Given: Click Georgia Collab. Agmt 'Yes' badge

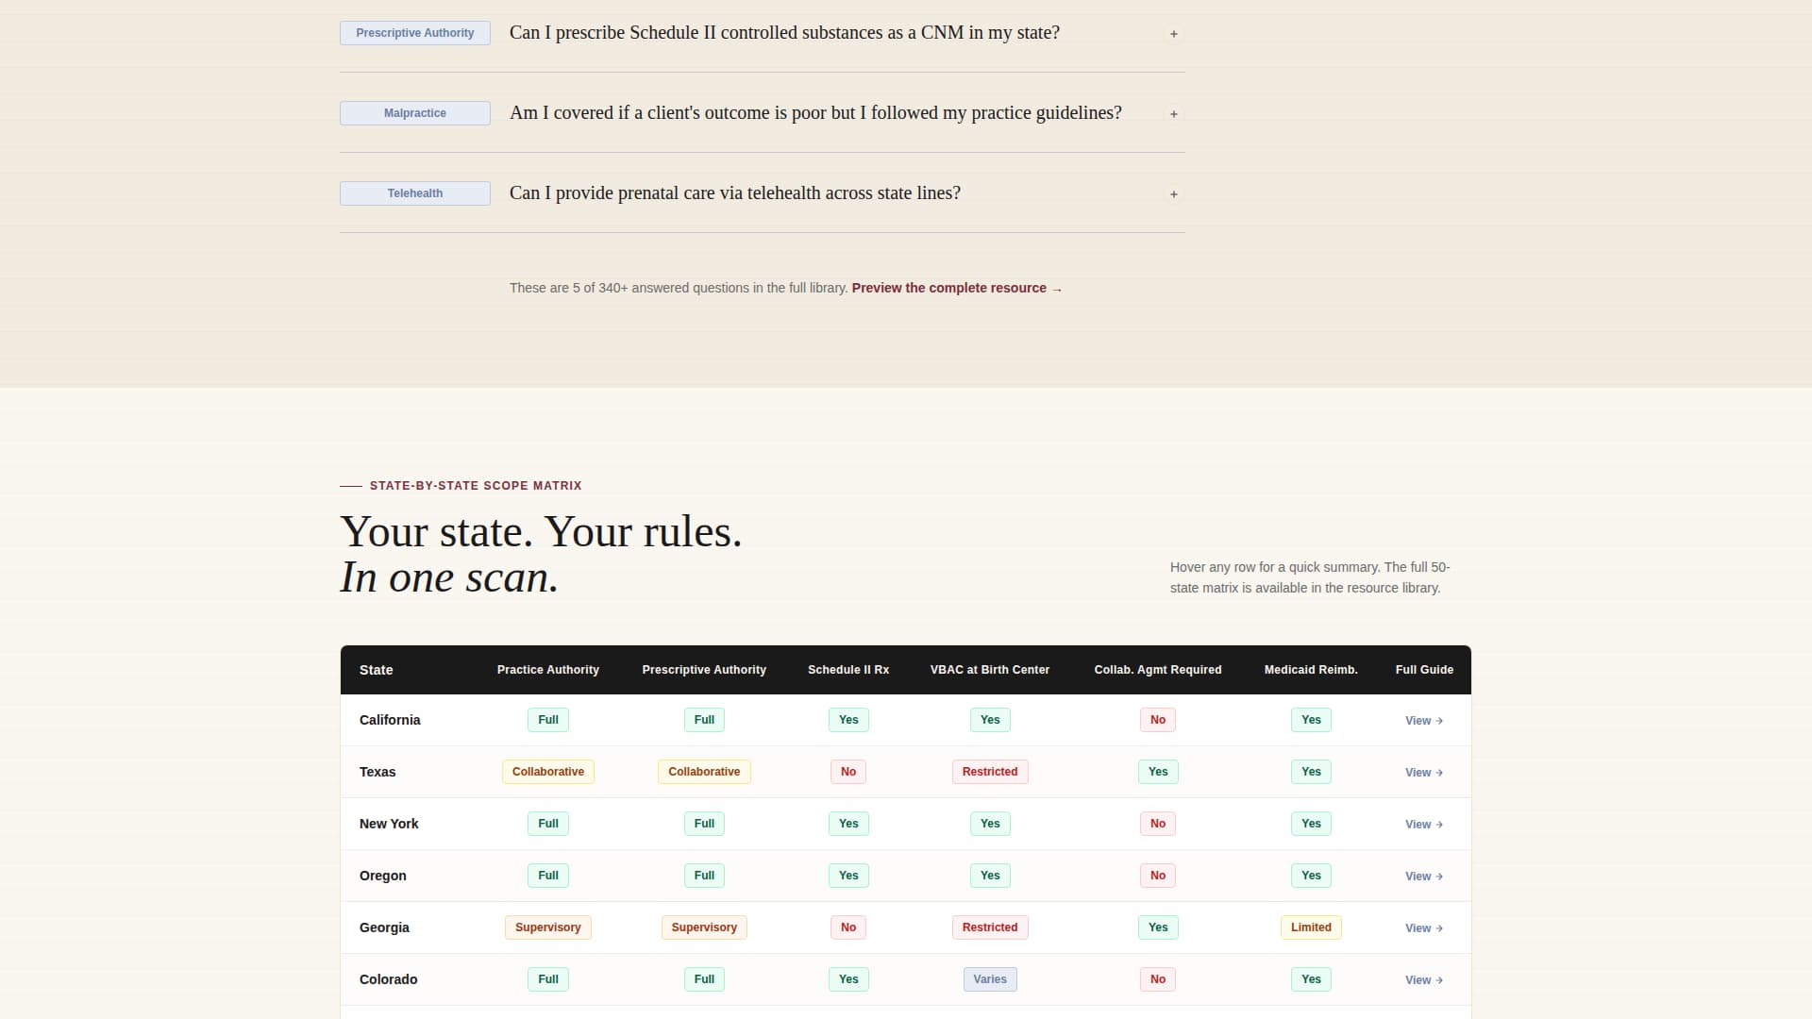Looking at the screenshot, I should coord(1158,927).
